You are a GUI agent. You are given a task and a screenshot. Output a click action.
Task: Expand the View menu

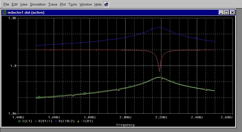point(24,5)
